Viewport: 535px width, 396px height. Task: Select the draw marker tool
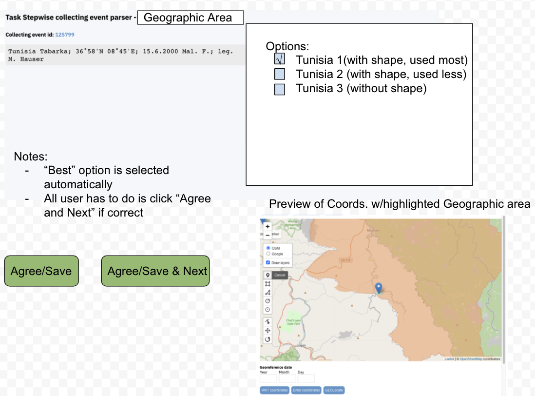(x=267, y=275)
